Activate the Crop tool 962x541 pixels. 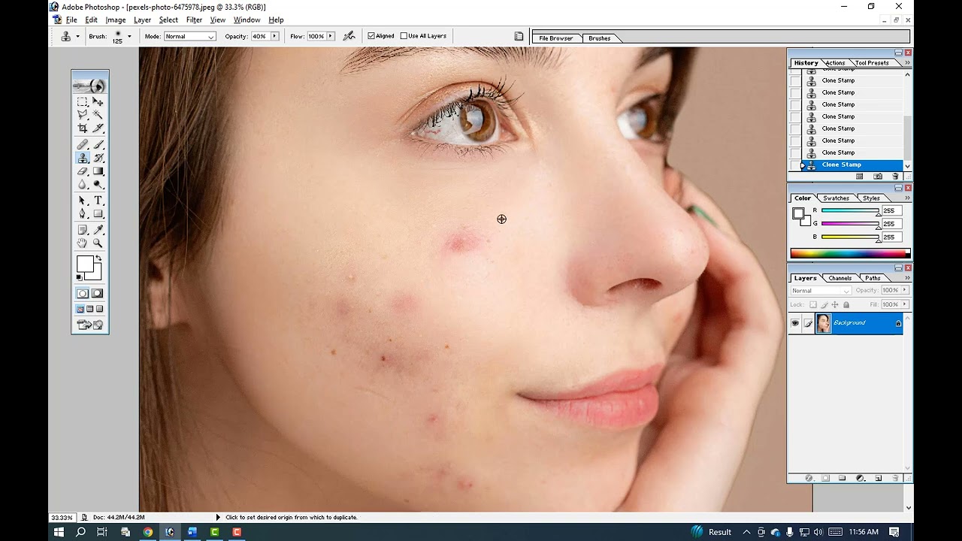[83, 128]
